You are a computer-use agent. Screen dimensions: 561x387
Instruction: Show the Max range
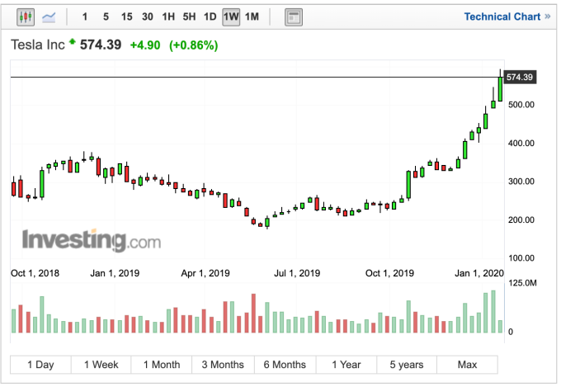[467, 365]
